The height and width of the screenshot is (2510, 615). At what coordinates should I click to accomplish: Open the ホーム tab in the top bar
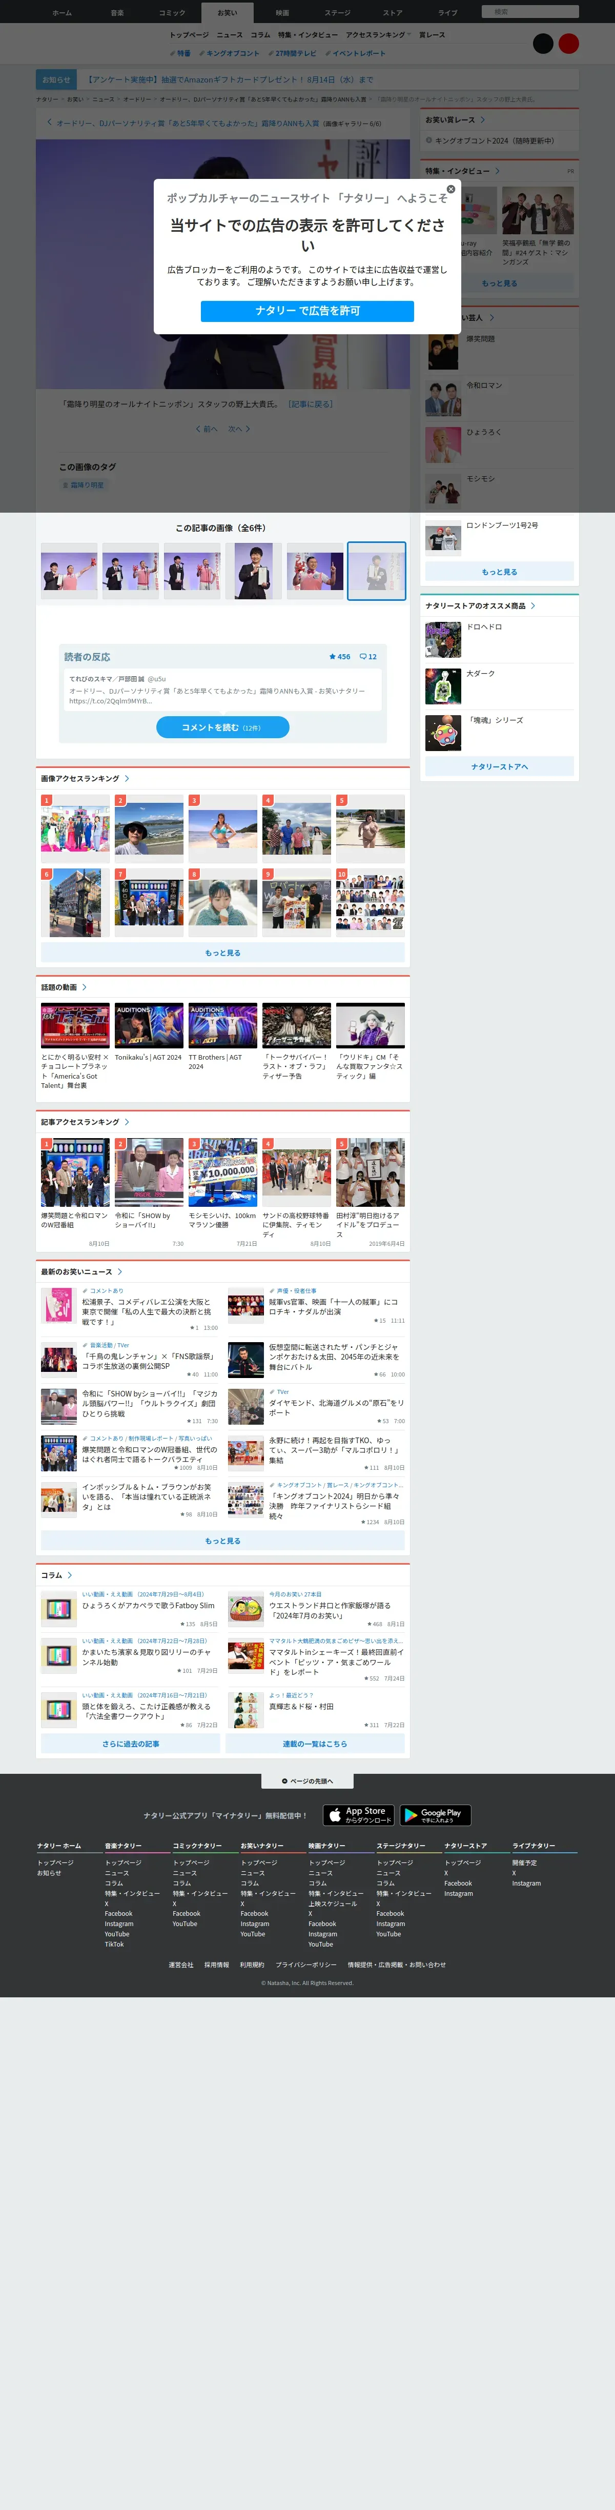click(x=63, y=13)
